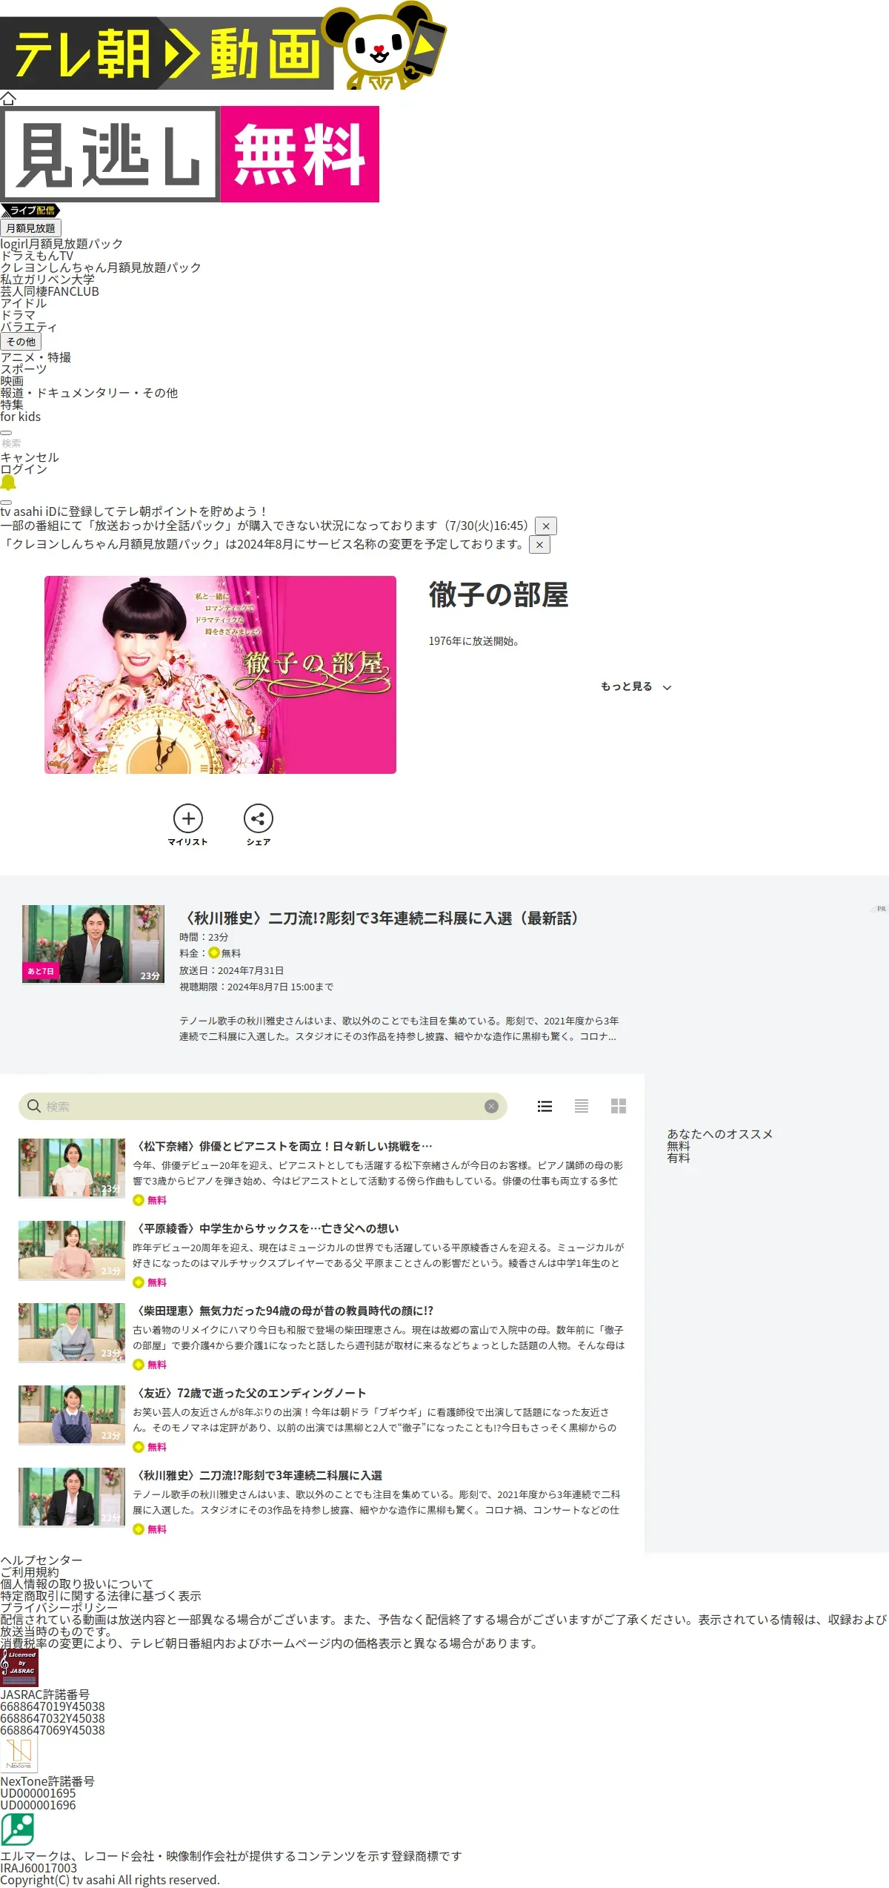Focus the episode list search field
This screenshot has height=1888, width=889.
(x=263, y=1106)
